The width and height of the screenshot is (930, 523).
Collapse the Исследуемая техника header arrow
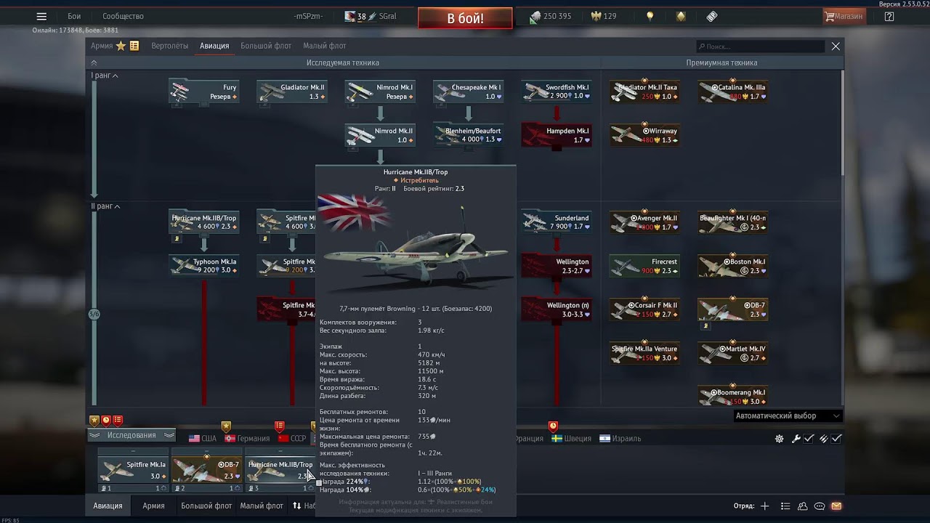94,62
